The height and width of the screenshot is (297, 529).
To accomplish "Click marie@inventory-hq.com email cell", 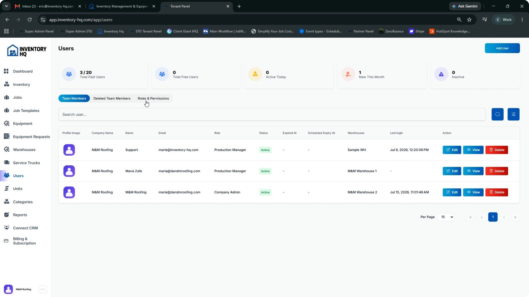I will 178,150.
